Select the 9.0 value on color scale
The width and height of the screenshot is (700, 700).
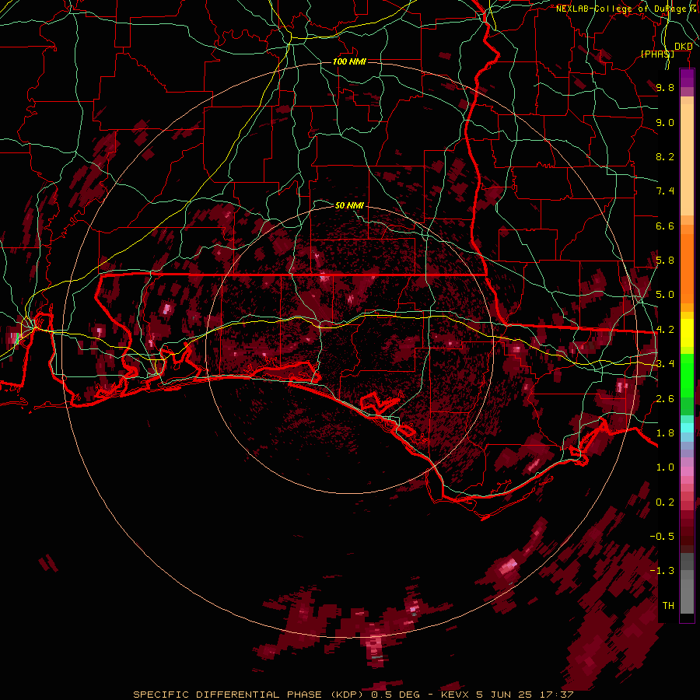point(665,122)
